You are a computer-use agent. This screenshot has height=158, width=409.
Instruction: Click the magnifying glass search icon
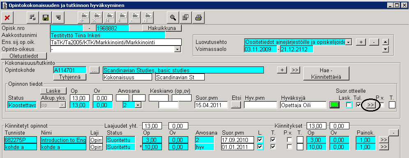pos(173,17)
